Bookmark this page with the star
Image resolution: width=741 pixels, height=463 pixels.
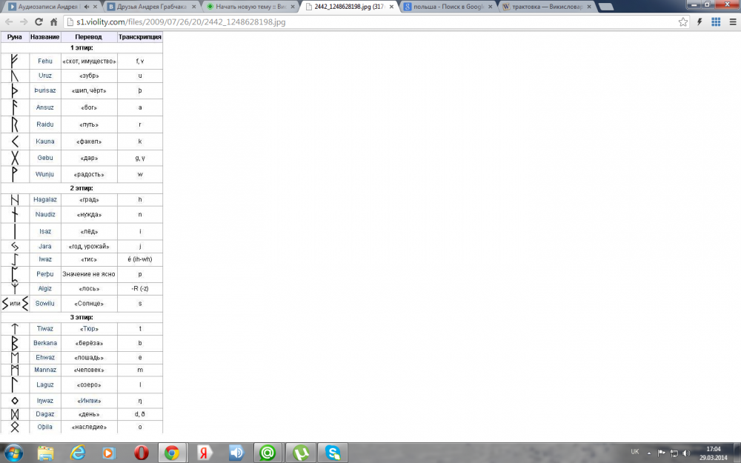(x=683, y=21)
